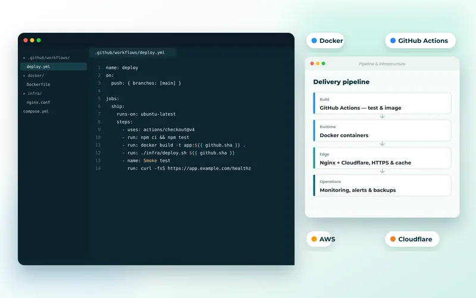The width and height of the screenshot is (476, 298).
Task: Click line number 1 in gutter
Action: pyautogui.click(x=99, y=67)
